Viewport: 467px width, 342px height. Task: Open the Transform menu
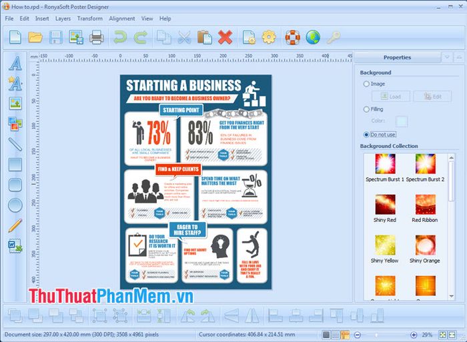[89, 19]
